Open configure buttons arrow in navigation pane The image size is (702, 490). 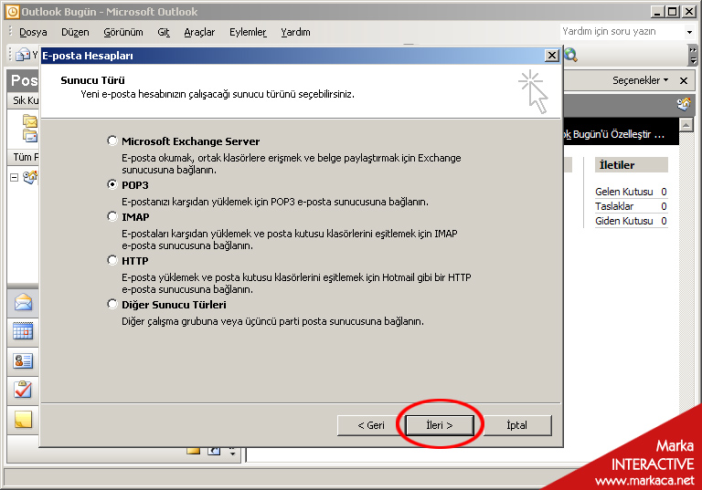tap(232, 452)
